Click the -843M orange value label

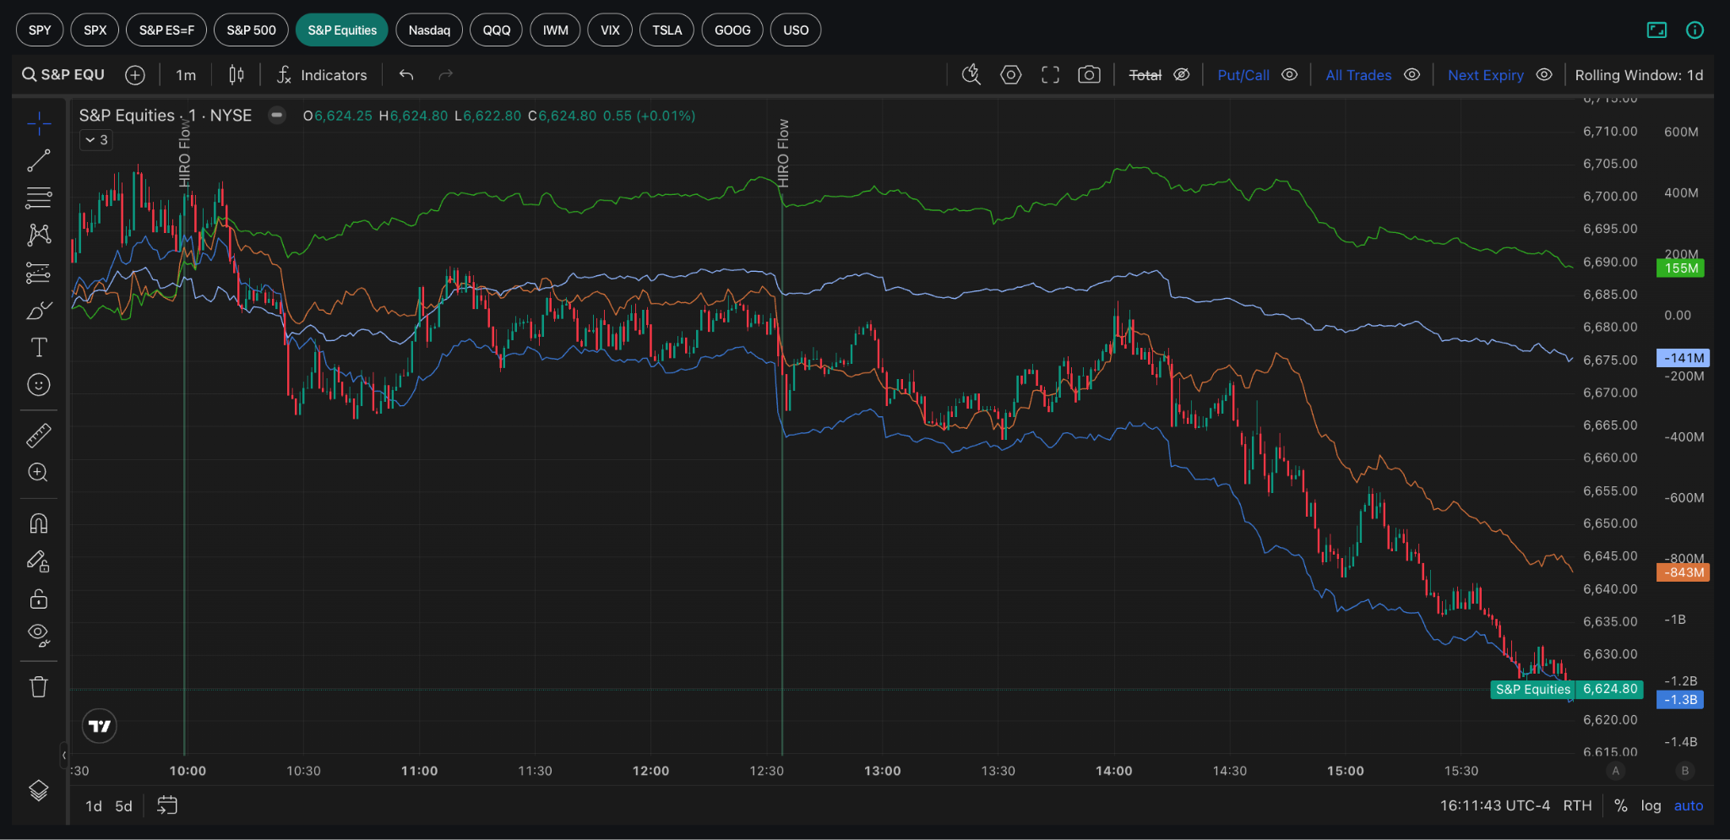[1683, 572]
